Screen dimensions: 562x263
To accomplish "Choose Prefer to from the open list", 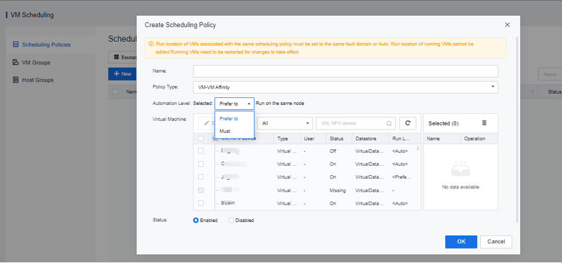I will [x=235, y=119].
